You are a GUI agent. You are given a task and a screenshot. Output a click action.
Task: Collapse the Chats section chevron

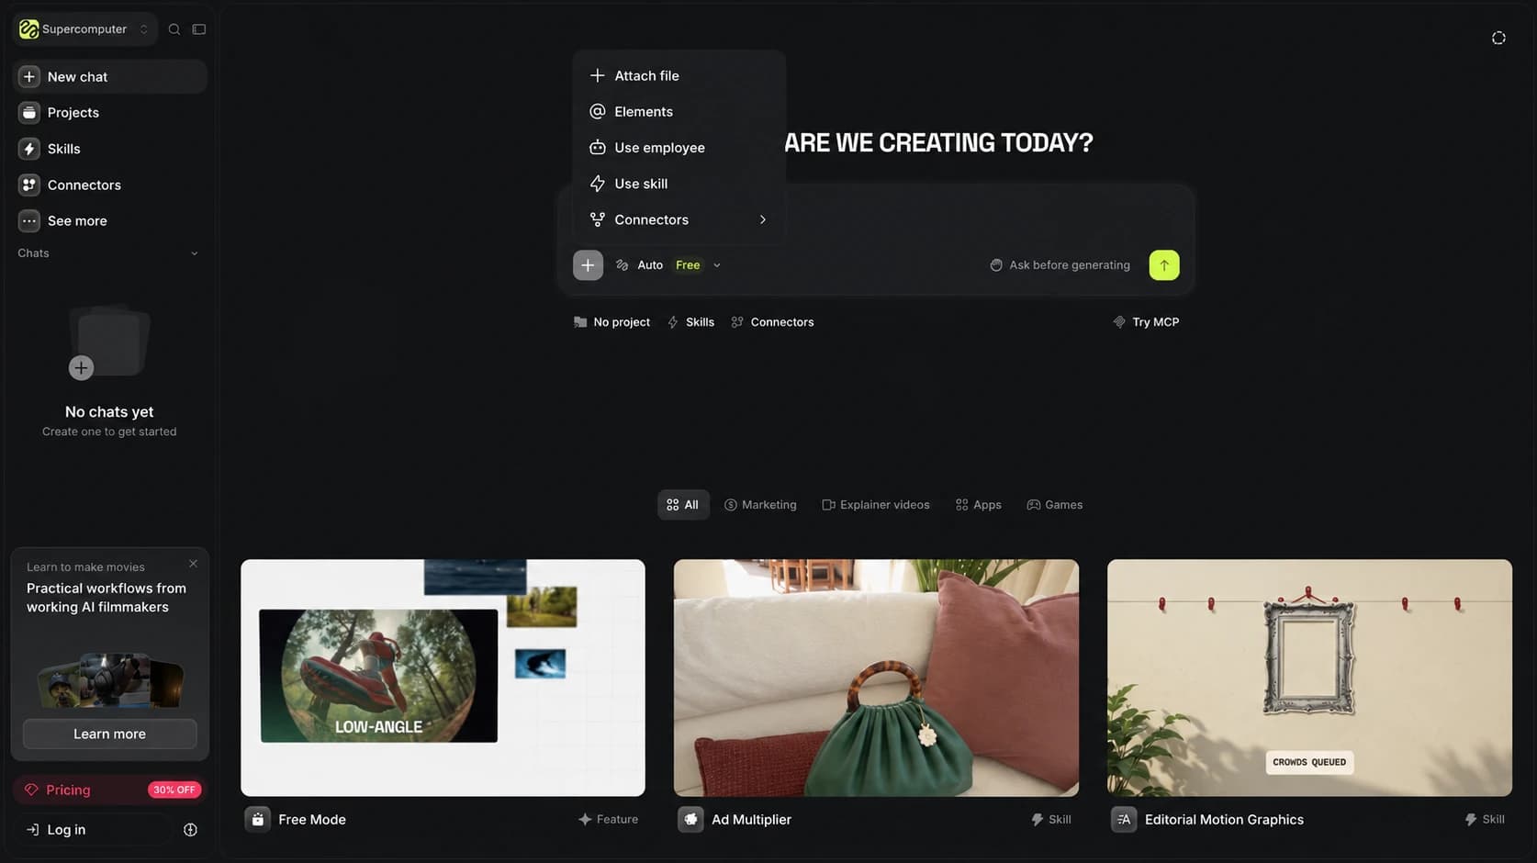click(x=194, y=253)
